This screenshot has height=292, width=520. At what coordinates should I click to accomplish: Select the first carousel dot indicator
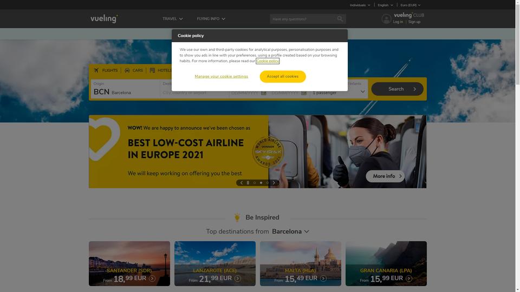click(255, 183)
